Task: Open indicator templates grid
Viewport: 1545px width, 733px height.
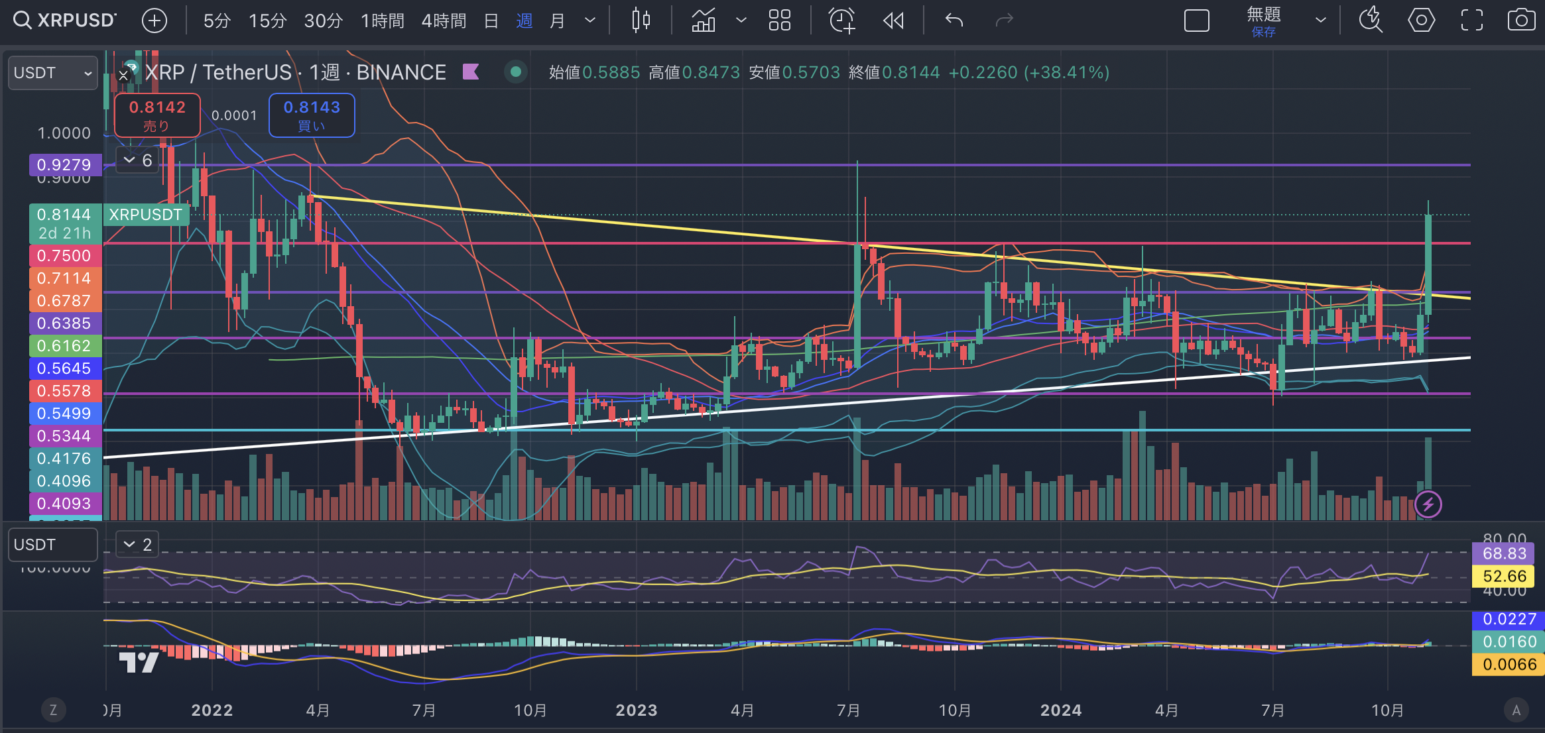Action: [780, 21]
